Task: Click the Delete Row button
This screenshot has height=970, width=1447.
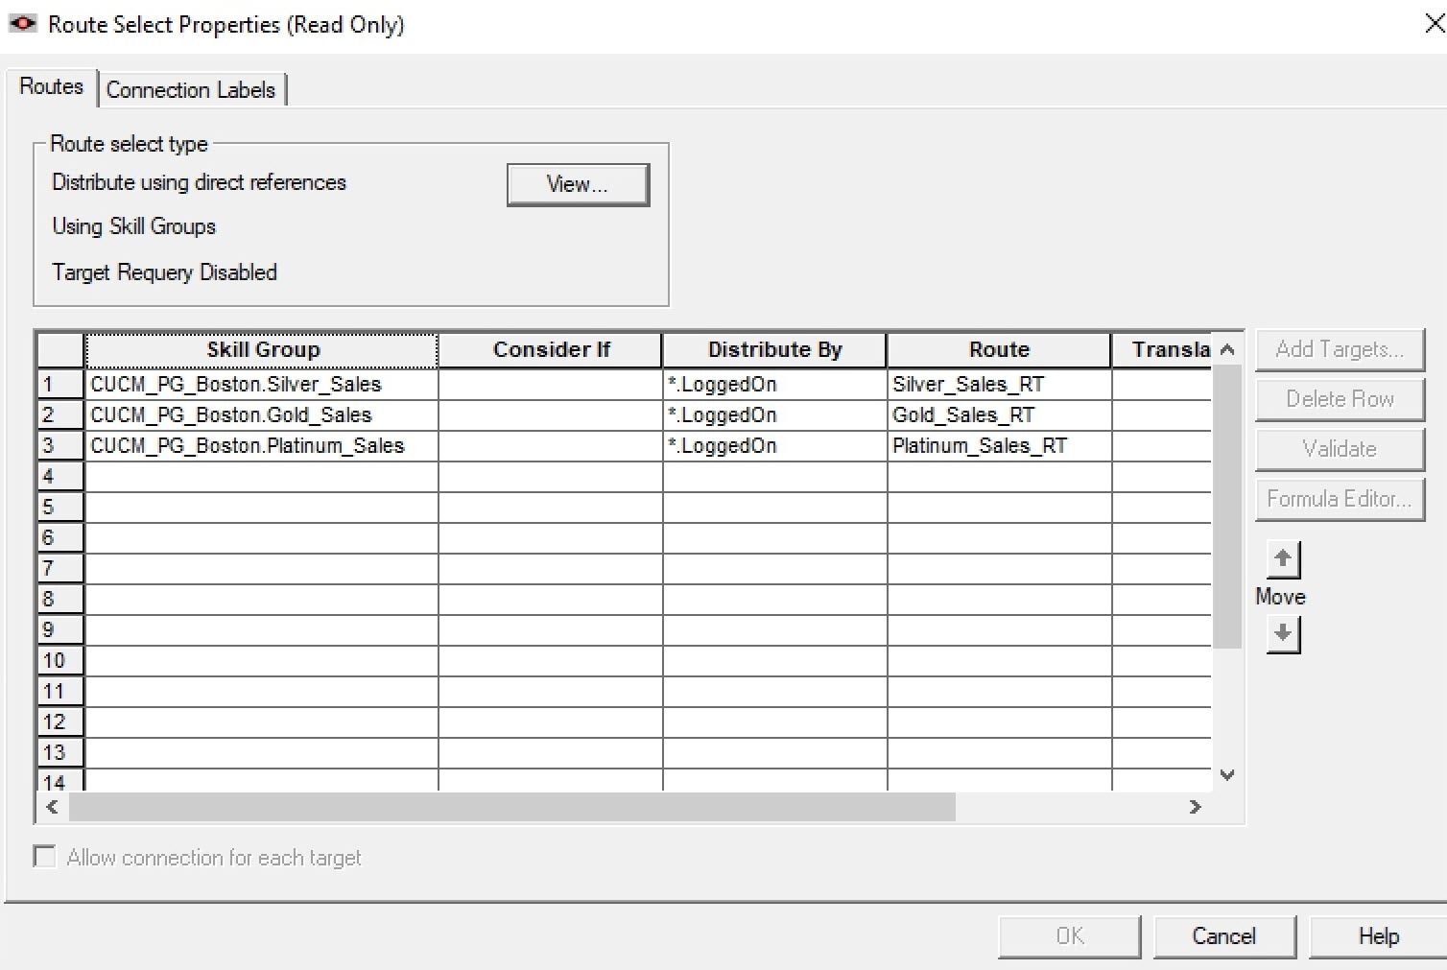Action: pos(1339,399)
